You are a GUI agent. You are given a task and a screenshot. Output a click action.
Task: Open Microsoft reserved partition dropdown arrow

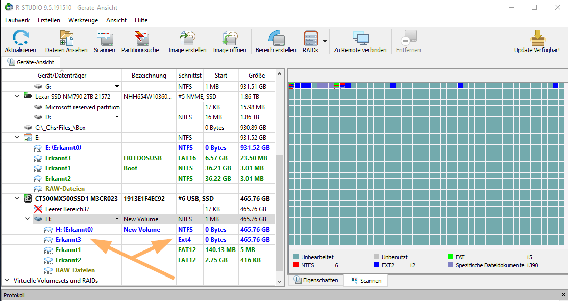point(117,107)
